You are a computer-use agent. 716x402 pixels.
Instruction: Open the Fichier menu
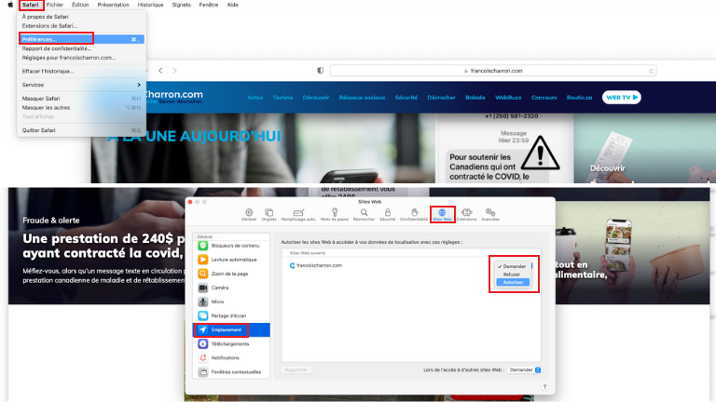[55, 5]
